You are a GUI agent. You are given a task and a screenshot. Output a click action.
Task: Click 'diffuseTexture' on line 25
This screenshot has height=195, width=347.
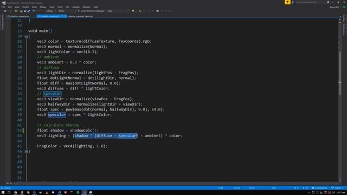[99, 41]
